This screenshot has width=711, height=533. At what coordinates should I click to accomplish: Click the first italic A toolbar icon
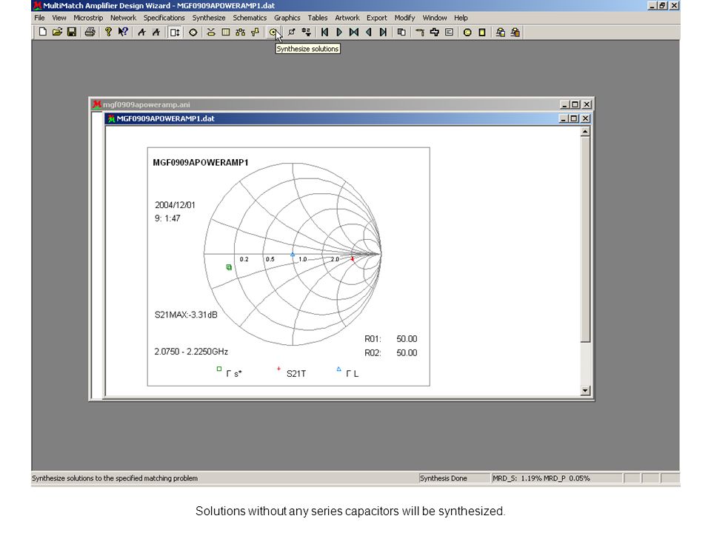click(x=142, y=32)
